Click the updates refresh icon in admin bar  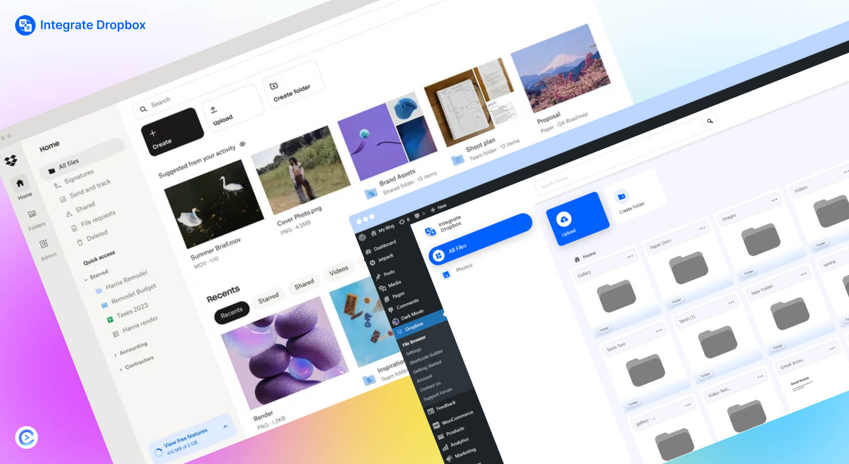402,222
